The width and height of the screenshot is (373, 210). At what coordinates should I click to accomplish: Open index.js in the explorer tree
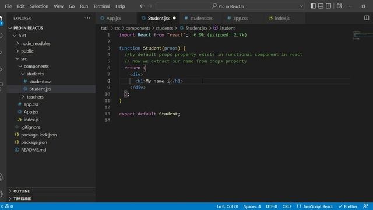click(51, 120)
